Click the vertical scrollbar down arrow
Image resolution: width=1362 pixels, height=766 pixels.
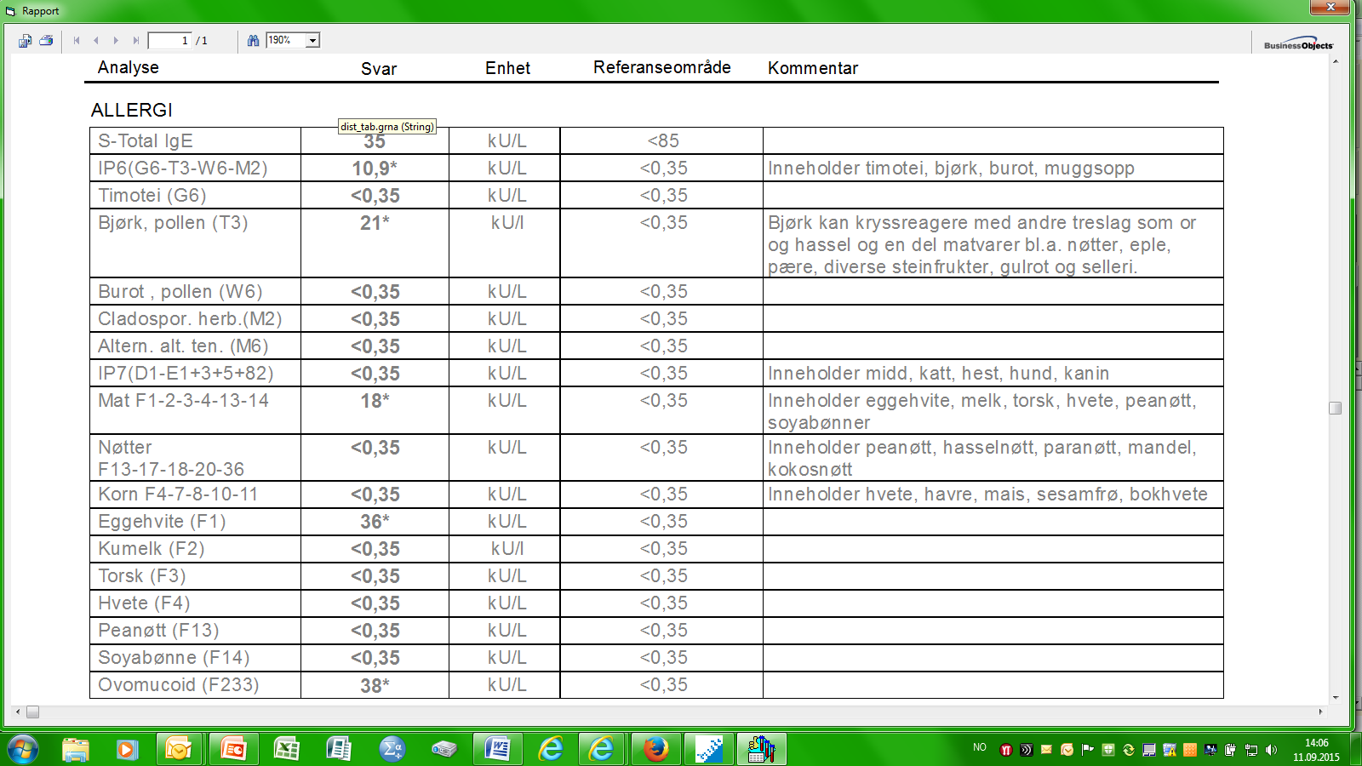(x=1336, y=697)
